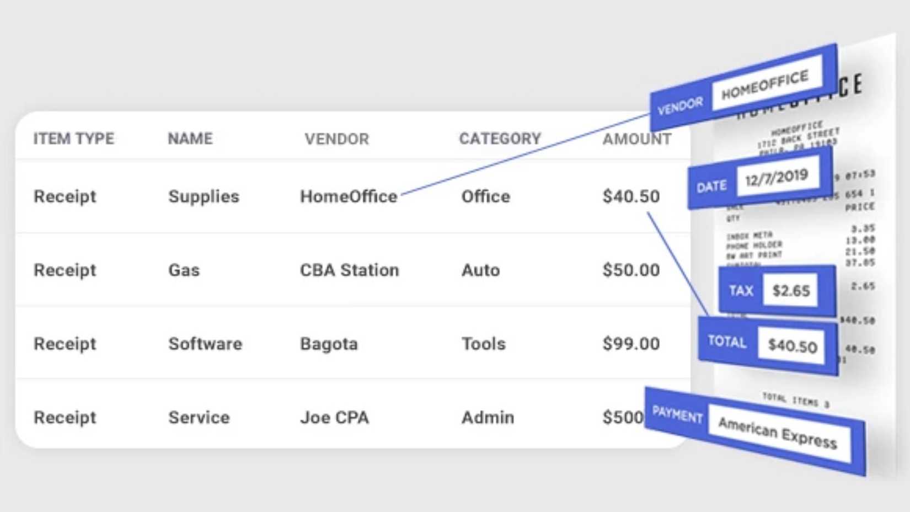The height and width of the screenshot is (512, 910).
Task: Click the $2.65 tax tag field
Action: 791,291
